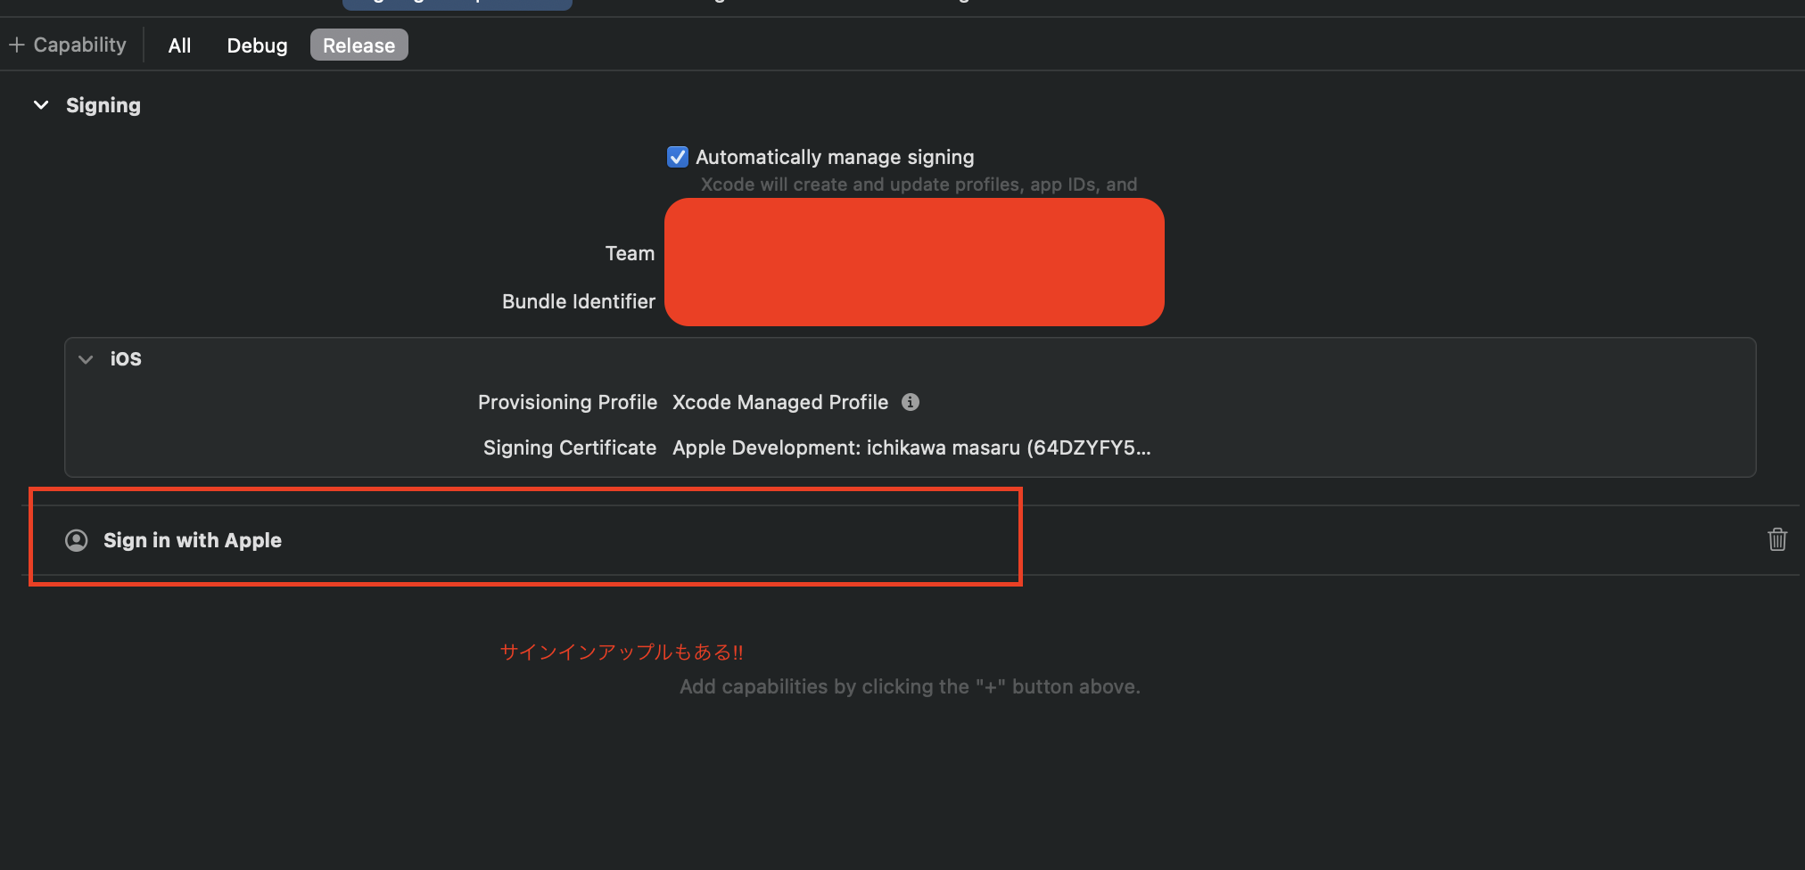Toggle the Automatically manage signing checkbox

pyautogui.click(x=677, y=156)
